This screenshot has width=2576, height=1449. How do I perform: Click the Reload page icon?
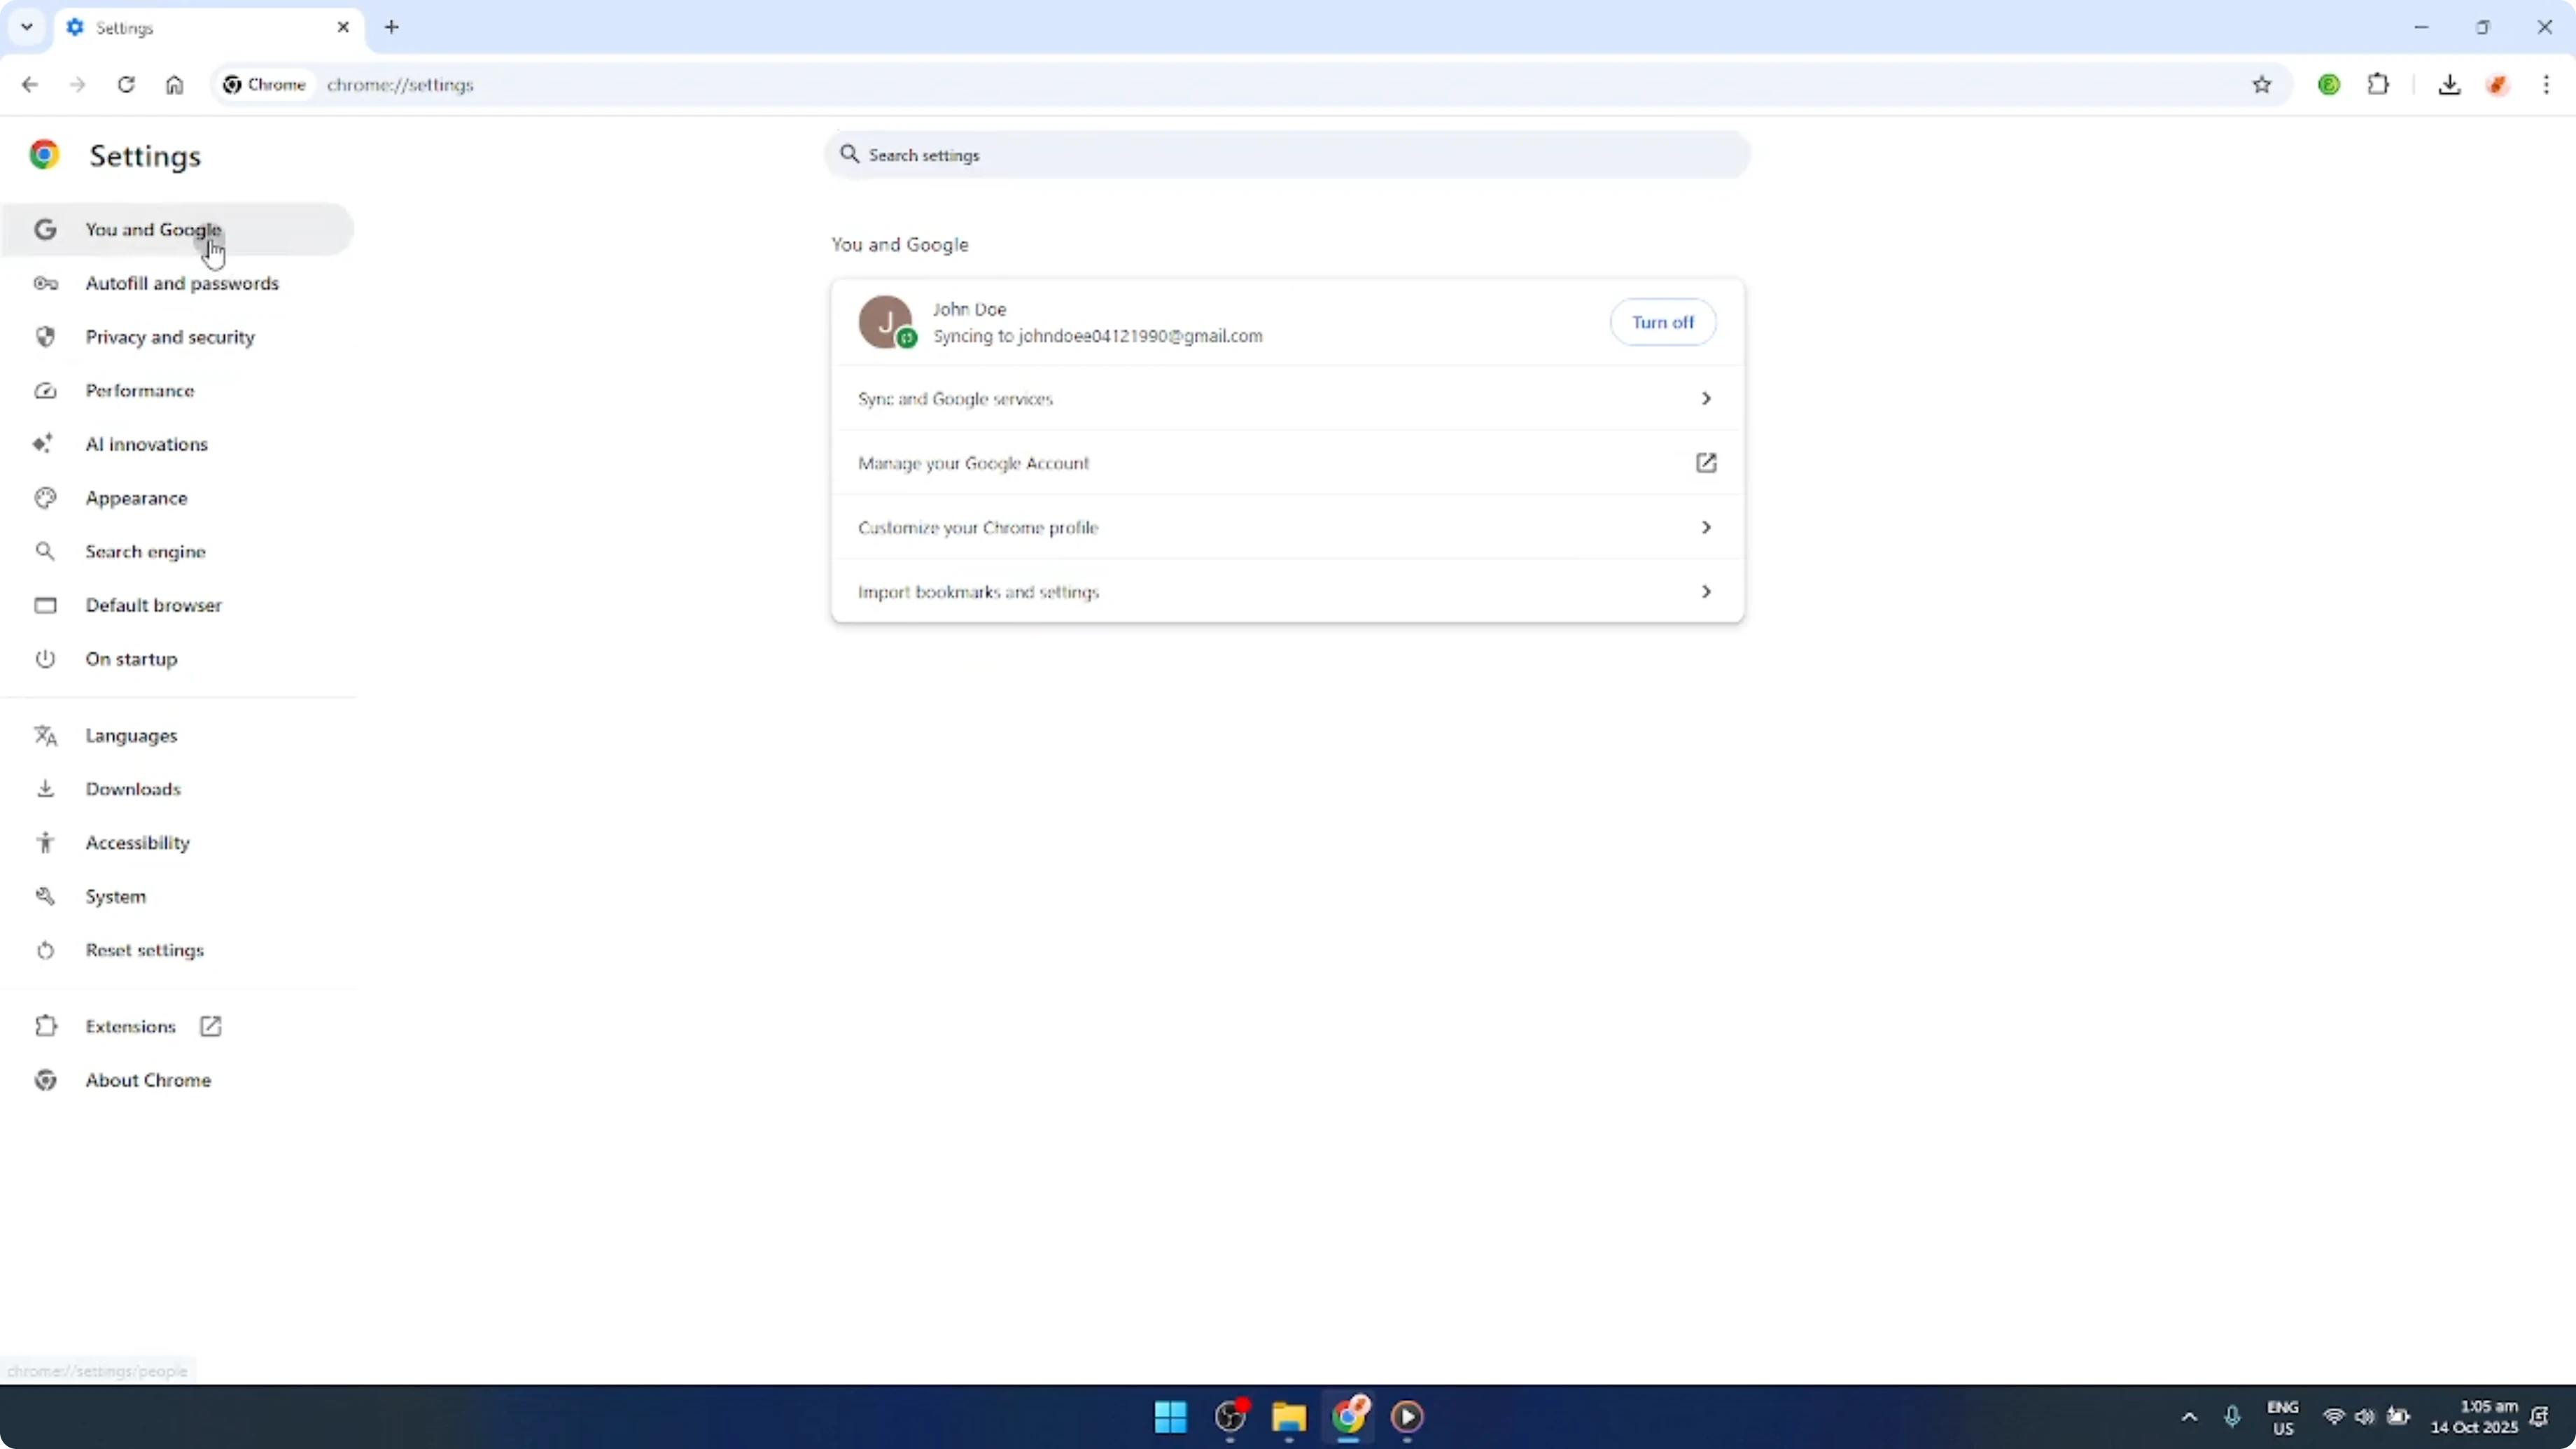pyautogui.click(x=126, y=85)
